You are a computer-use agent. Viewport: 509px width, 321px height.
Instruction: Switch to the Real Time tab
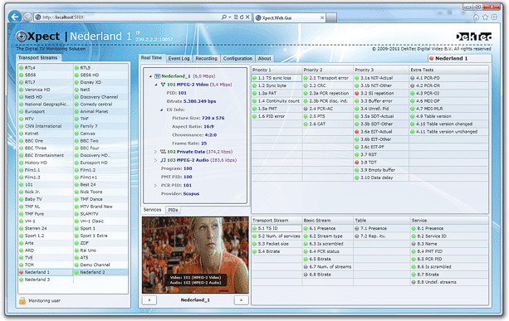pos(152,58)
